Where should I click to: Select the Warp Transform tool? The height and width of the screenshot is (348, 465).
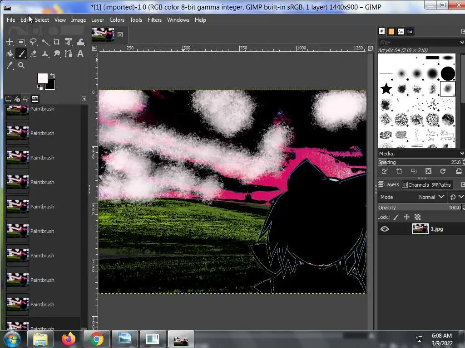pos(80,42)
